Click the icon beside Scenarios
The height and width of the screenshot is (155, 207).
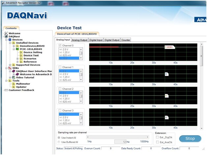(x=21, y=58)
